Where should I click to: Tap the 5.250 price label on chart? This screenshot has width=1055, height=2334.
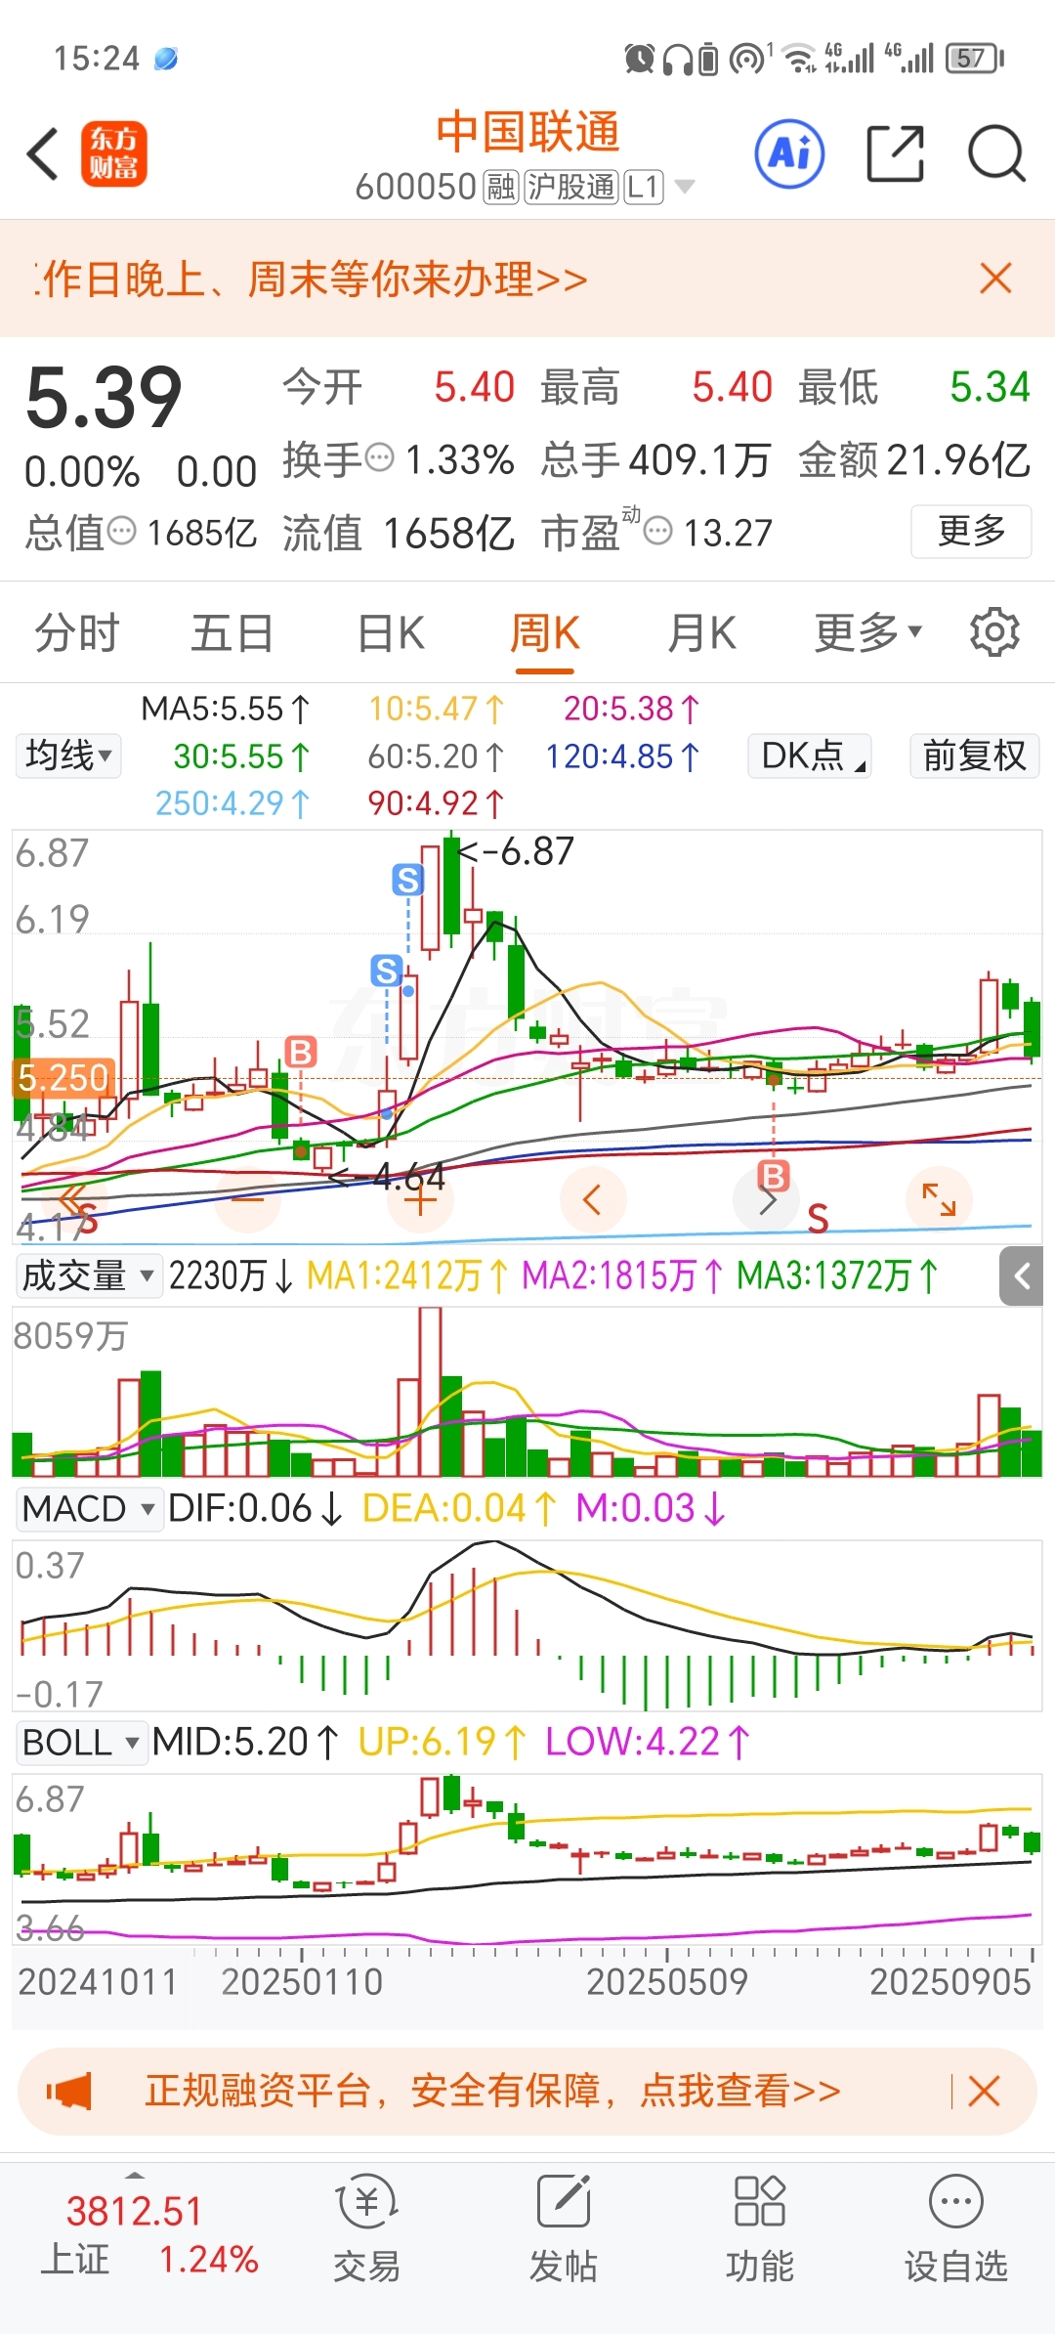click(x=63, y=1078)
